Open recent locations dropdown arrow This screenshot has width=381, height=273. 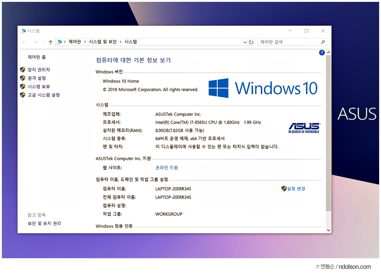[43, 42]
